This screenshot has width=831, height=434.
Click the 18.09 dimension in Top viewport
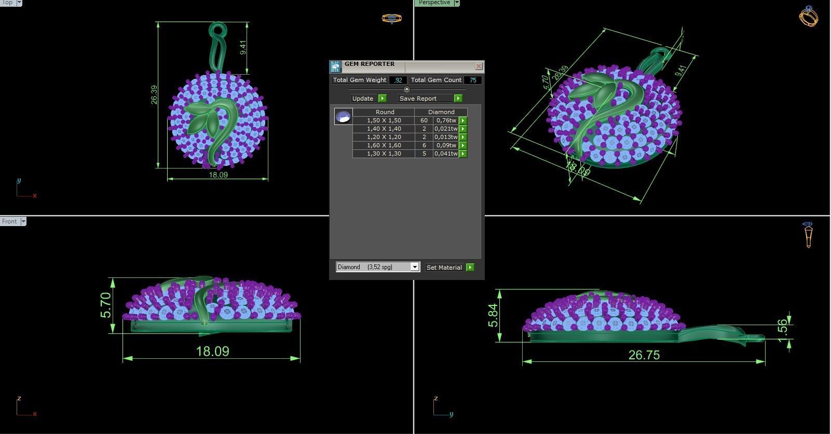[x=218, y=175]
